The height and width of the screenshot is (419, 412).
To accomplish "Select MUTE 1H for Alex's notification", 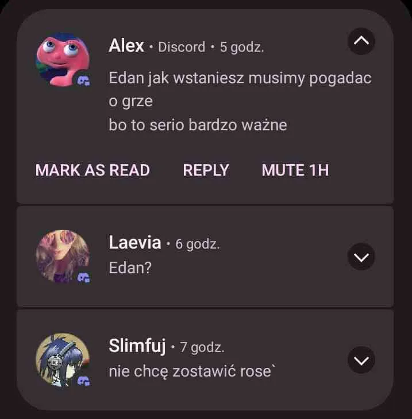I will 295,170.
